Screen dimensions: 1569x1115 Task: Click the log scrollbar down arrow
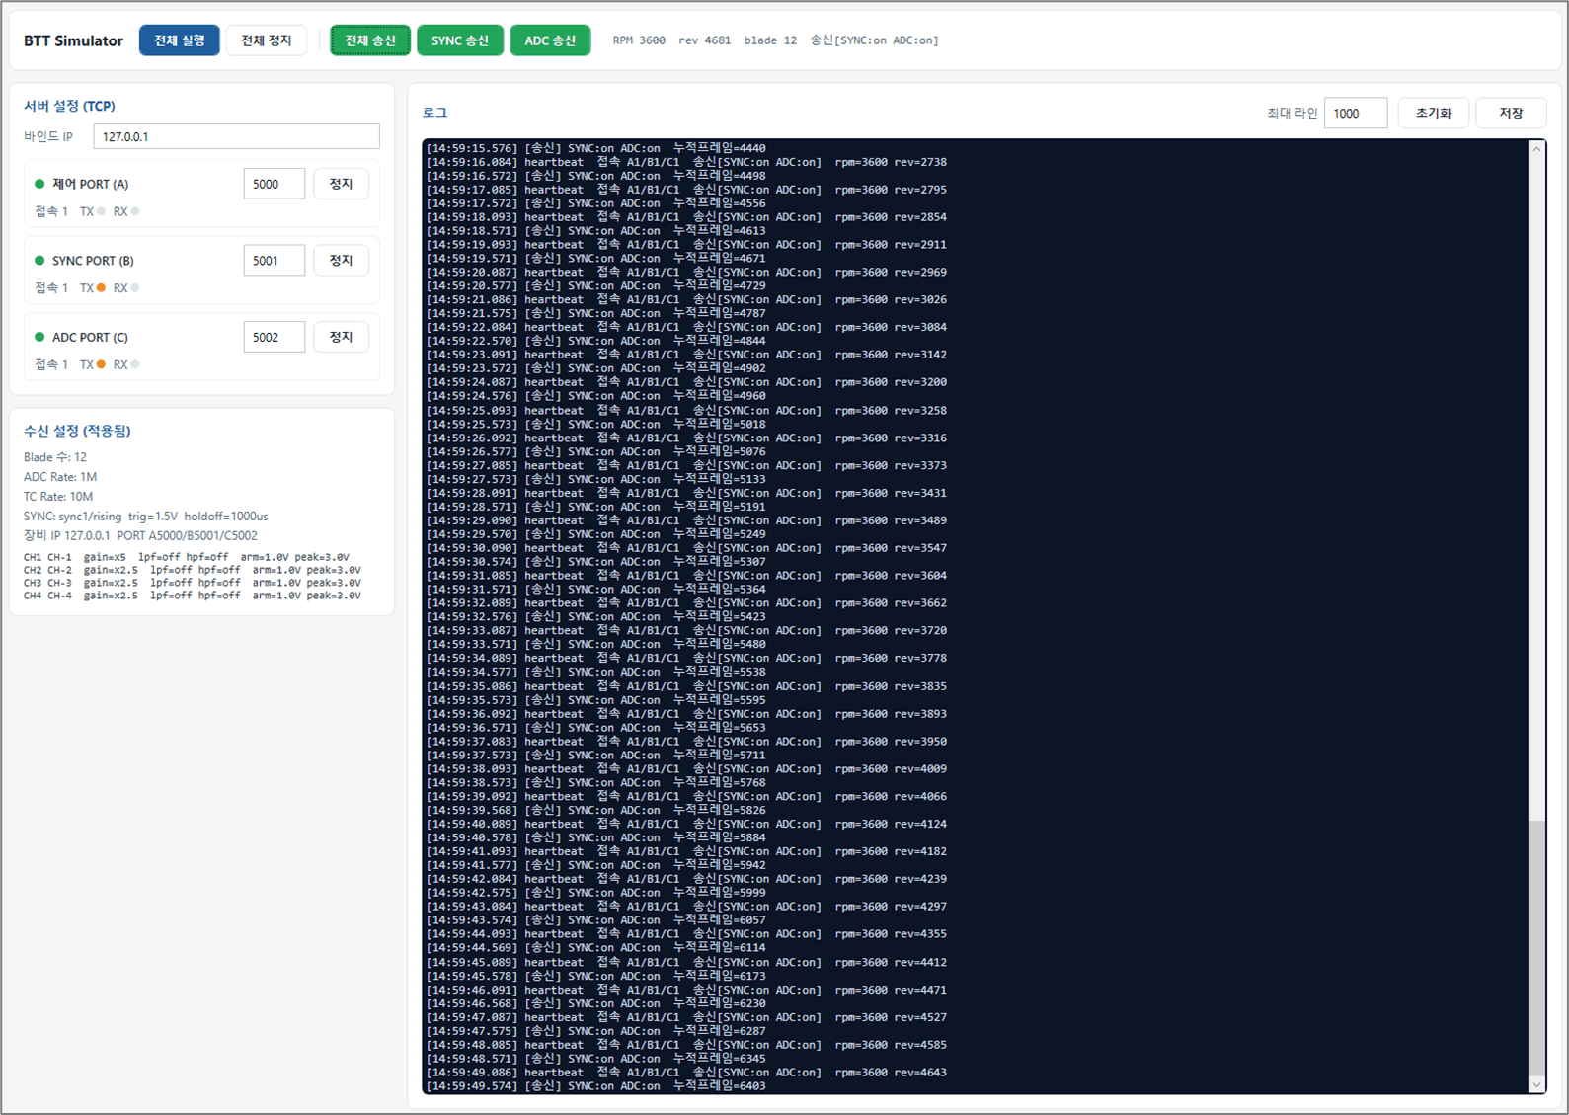click(x=1536, y=1084)
